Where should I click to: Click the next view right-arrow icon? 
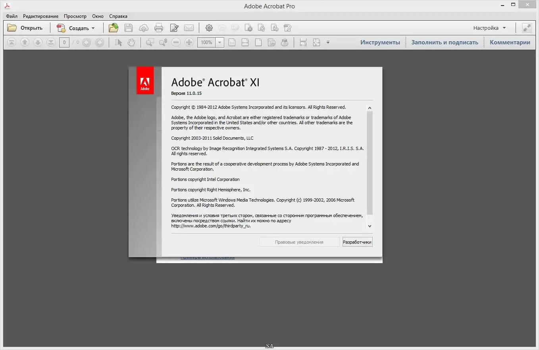pos(100,42)
